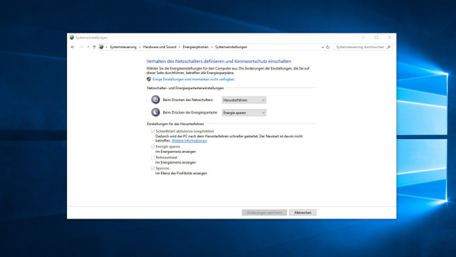Click the shield icon beside settings link
The width and height of the screenshot is (456, 257).
click(x=148, y=79)
